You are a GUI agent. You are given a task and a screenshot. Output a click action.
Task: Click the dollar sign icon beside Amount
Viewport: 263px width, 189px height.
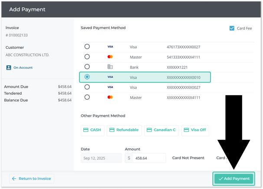(129, 158)
